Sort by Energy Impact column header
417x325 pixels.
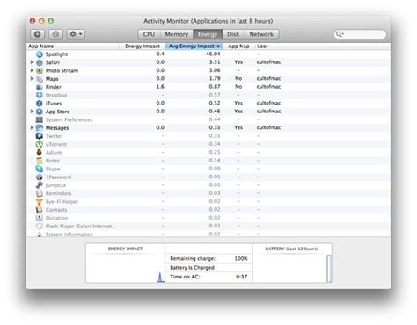(143, 47)
